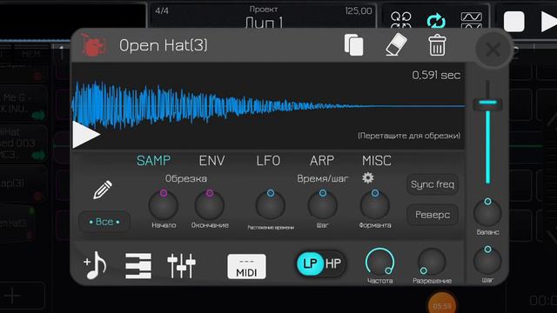Click the Проект name field in background
557x313 pixels.
click(263, 17)
